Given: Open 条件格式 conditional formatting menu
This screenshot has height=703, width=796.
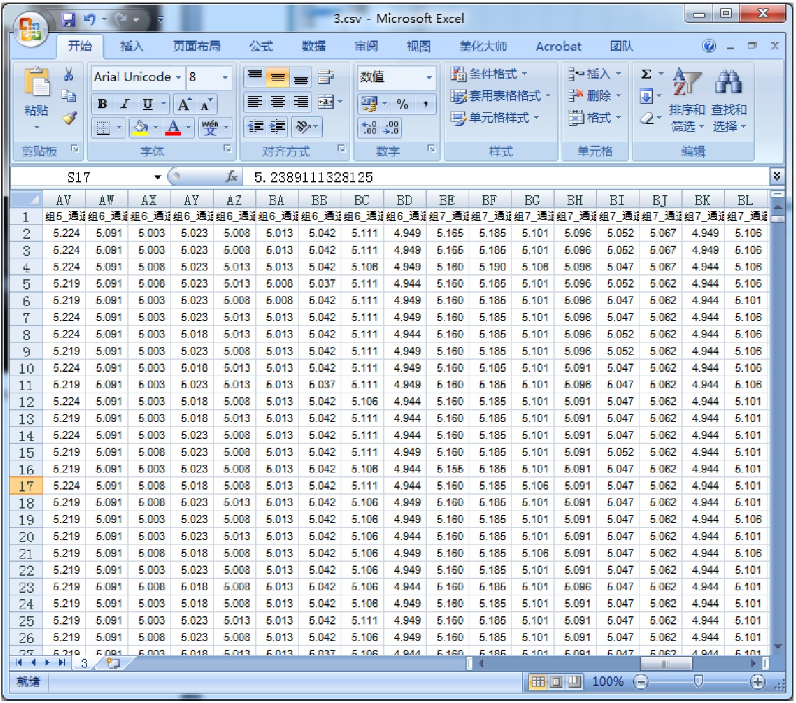Looking at the screenshot, I should click(x=490, y=74).
